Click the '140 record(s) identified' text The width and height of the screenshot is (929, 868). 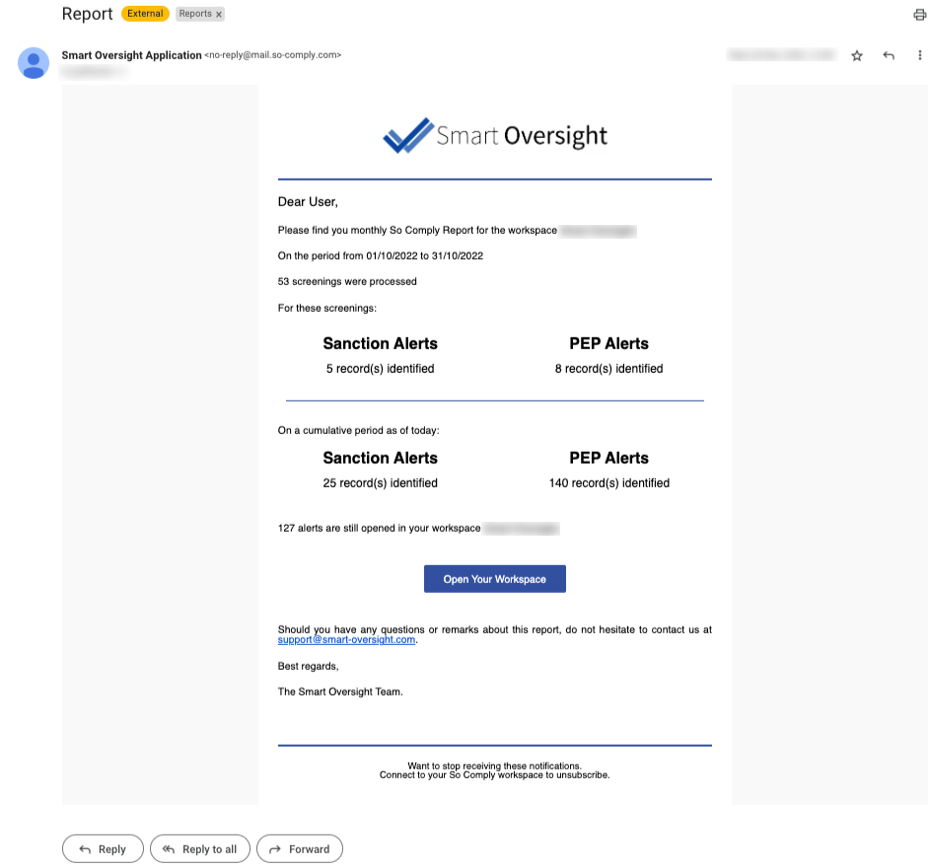coord(609,483)
